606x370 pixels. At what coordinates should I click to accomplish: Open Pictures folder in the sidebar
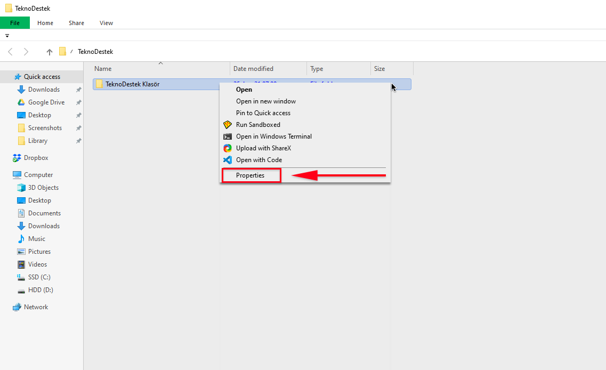coord(39,251)
